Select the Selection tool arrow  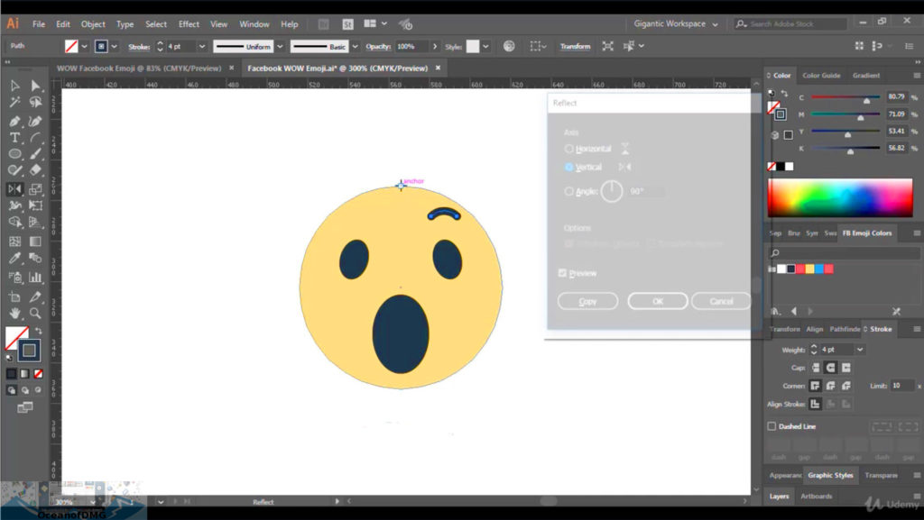click(14, 86)
